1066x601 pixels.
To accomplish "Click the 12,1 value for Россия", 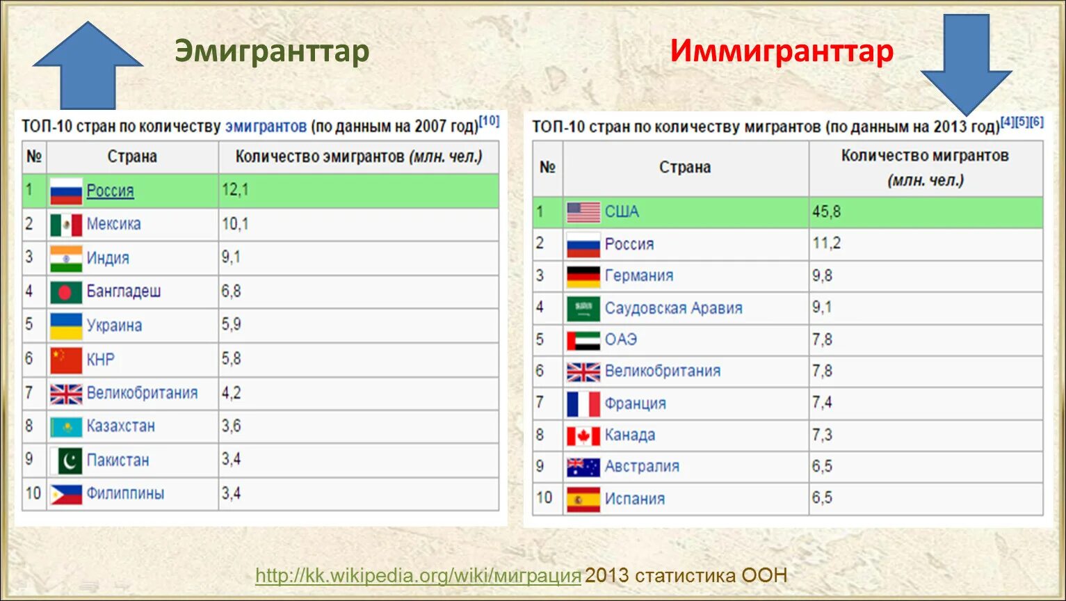I will (235, 190).
